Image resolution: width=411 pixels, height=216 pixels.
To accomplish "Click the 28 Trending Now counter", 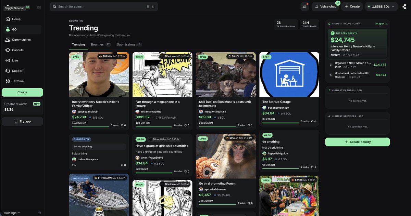I will [286, 24].
